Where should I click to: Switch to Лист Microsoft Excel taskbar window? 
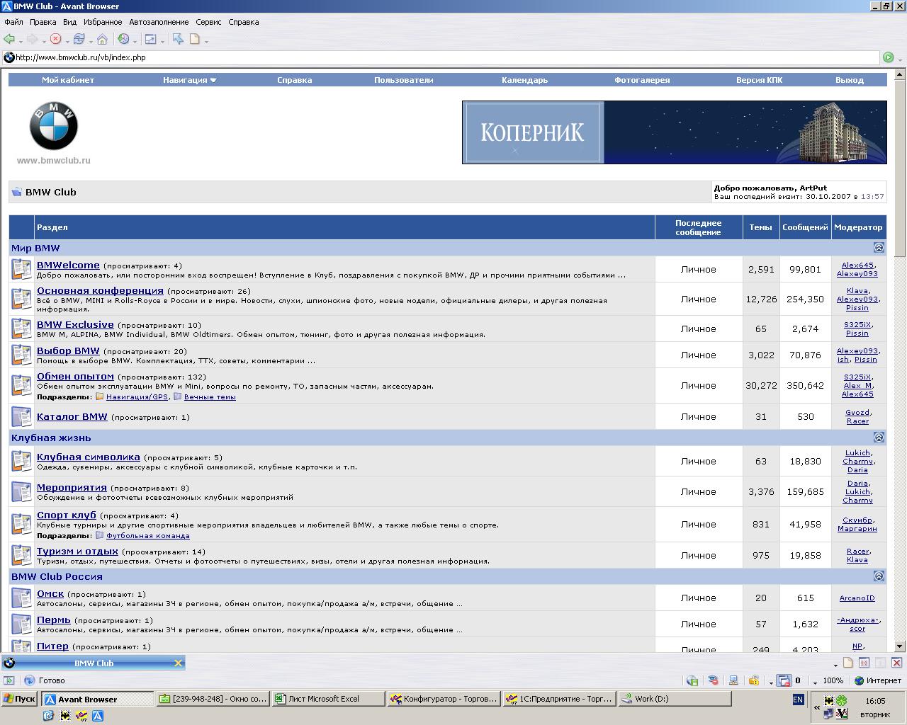click(327, 699)
